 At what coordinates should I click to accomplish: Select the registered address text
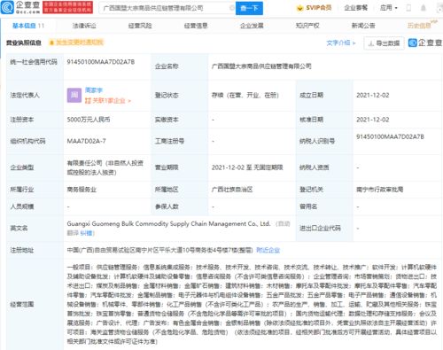point(159,251)
